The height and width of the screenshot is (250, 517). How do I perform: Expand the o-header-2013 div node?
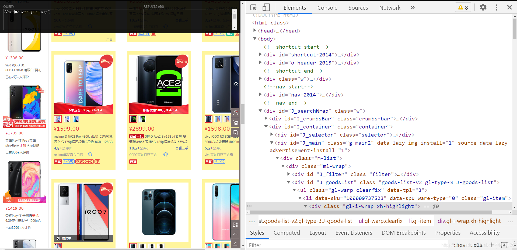pyautogui.click(x=260, y=63)
